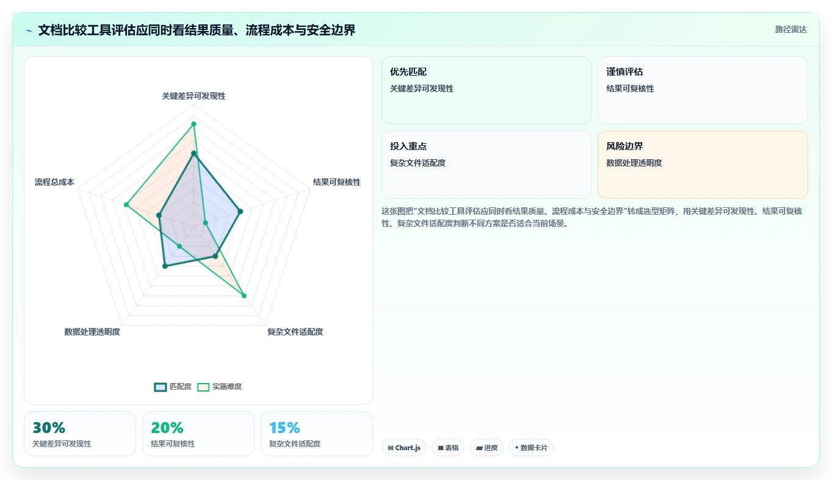Click the 实施难度 point at 复杂文件适配度
This screenshot has height=480, width=832.
244,296
